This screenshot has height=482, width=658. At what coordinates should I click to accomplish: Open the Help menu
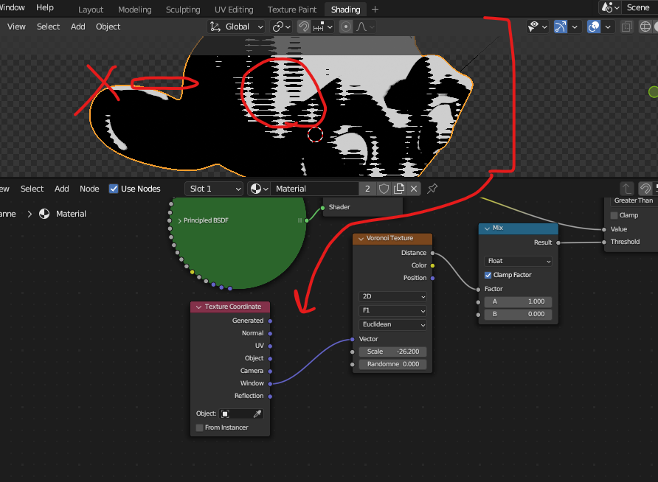(x=45, y=7)
